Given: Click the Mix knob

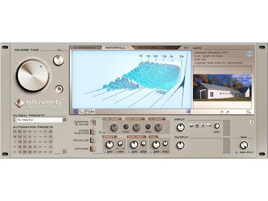Looking at the screenshot, I should [244, 145].
